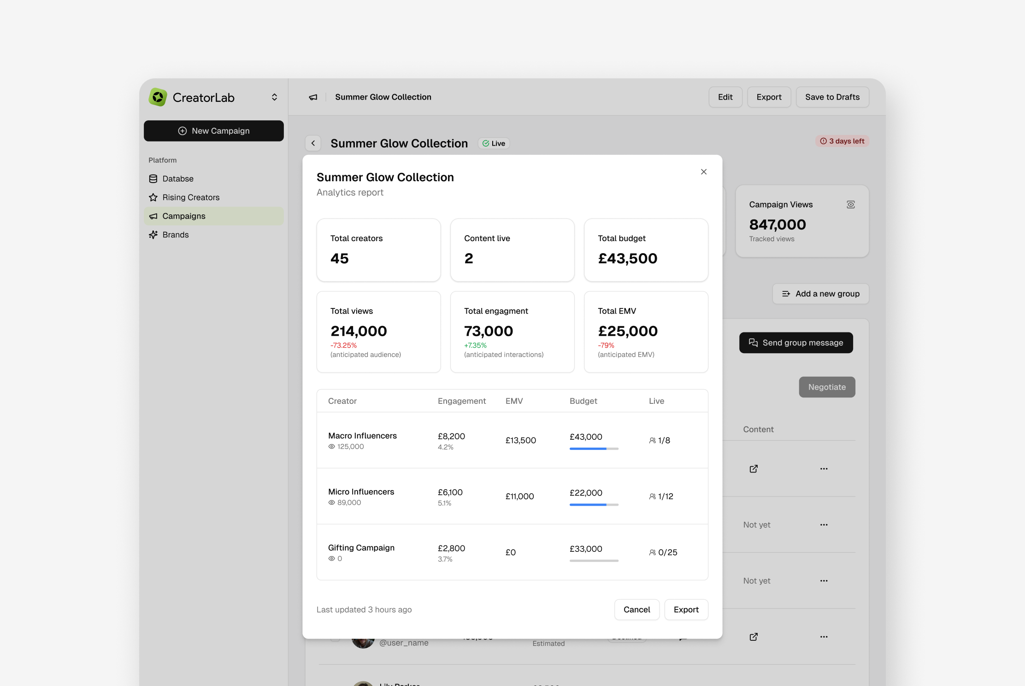Click the eye icon under Macro Influencers

[x=331, y=447]
